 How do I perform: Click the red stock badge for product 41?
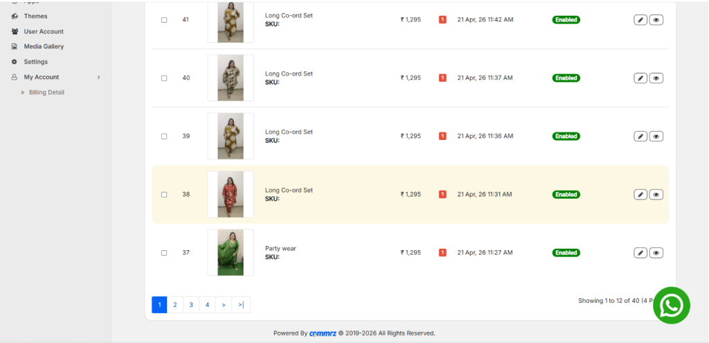tap(442, 19)
